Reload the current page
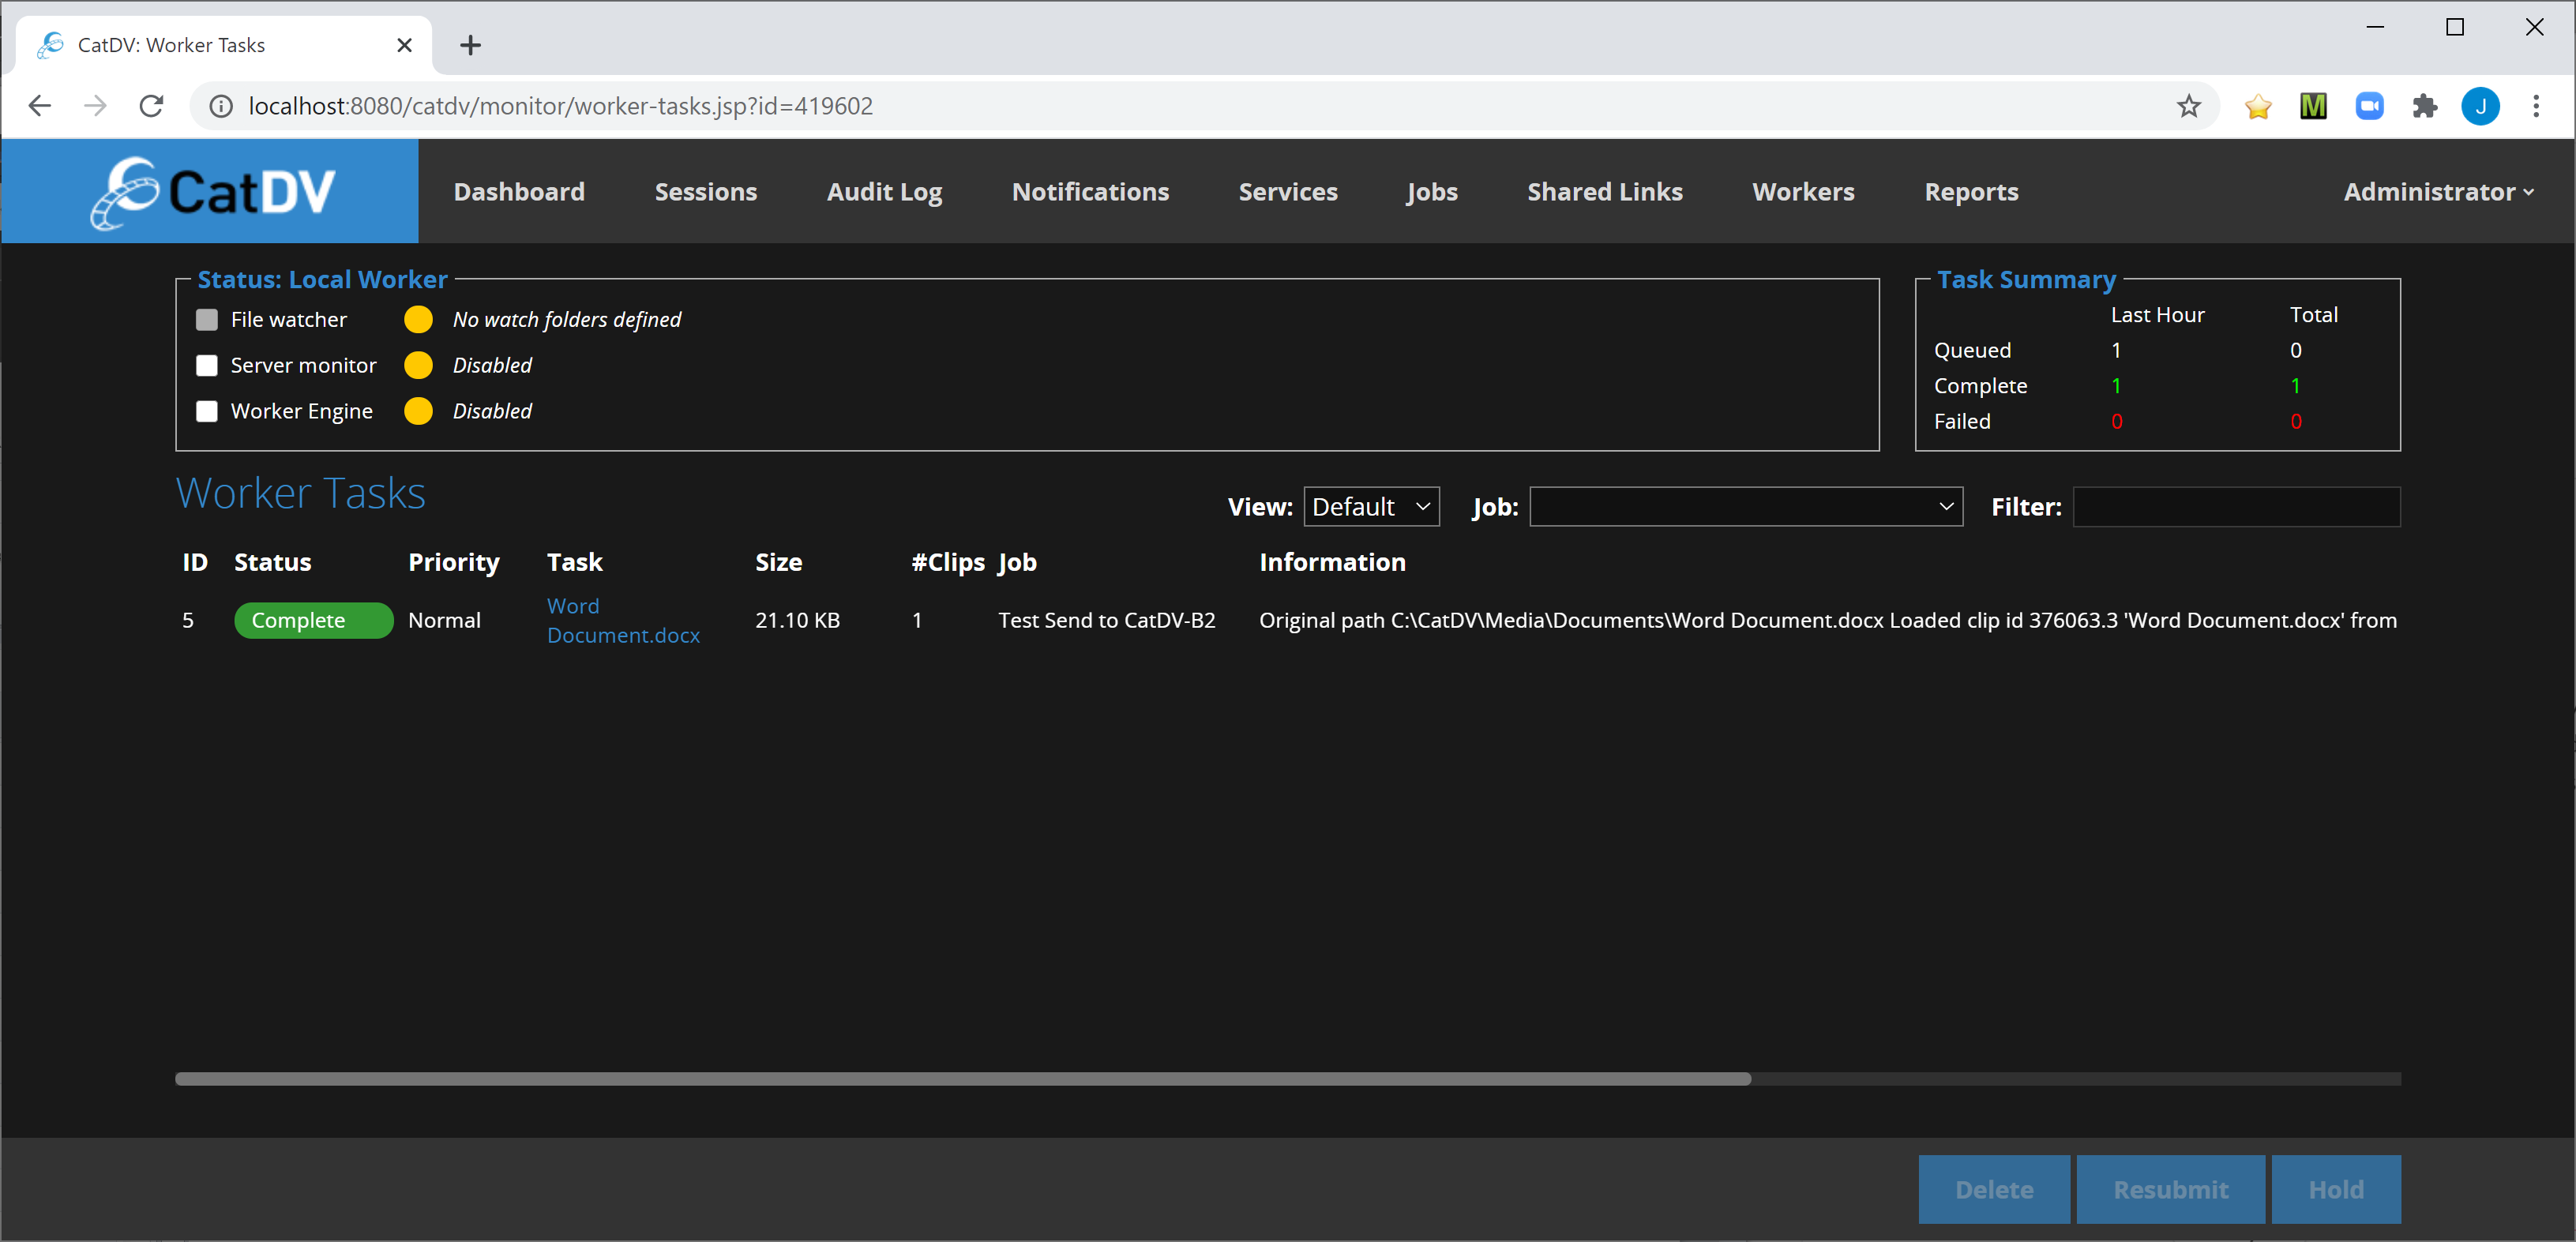The height and width of the screenshot is (1242, 2576). coord(151,106)
